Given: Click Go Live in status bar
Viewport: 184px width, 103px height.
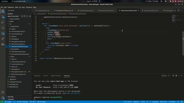Looking at the screenshot, I should click(164, 102).
